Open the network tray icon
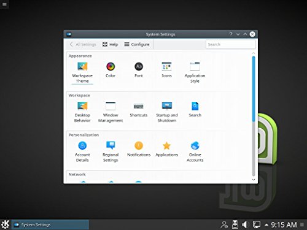The width and height of the screenshot is (307, 230). click(x=256, y=224)
